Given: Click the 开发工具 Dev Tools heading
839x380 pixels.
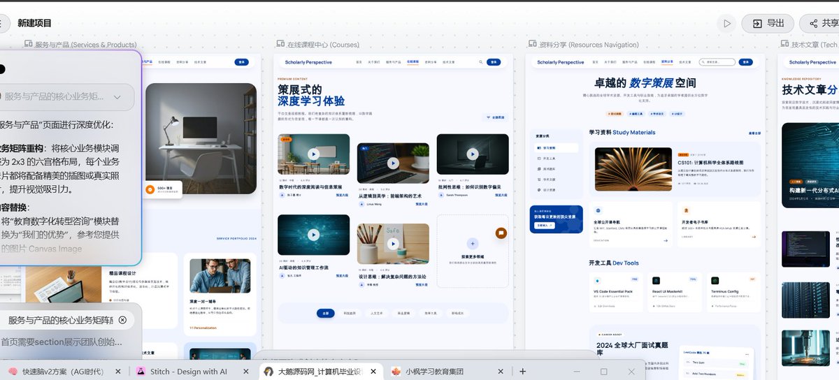Looking at the screenshot, I should pyautogui.click(x=614, y=263).
